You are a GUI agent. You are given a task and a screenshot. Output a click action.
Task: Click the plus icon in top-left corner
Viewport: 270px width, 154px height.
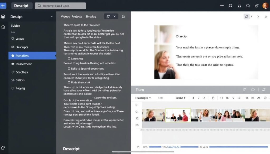tap(3, 6)
